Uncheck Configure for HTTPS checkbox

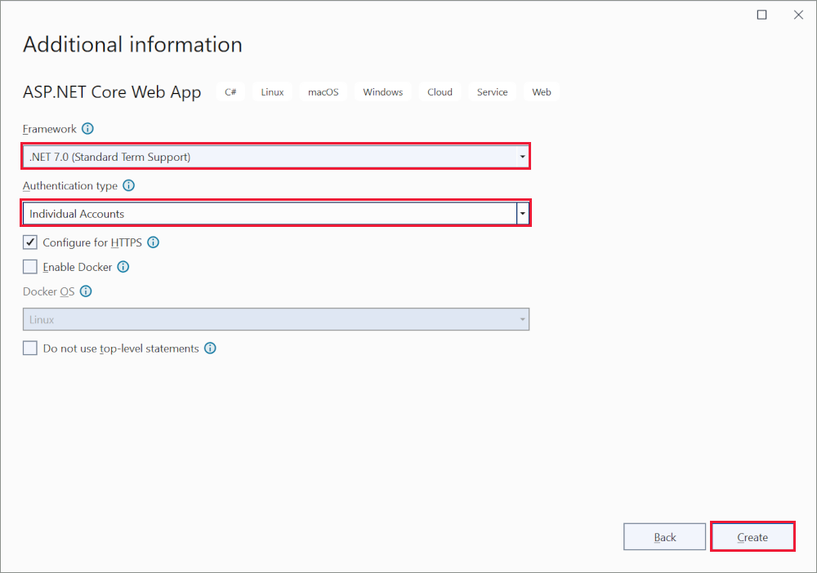[x=30, y=242]
